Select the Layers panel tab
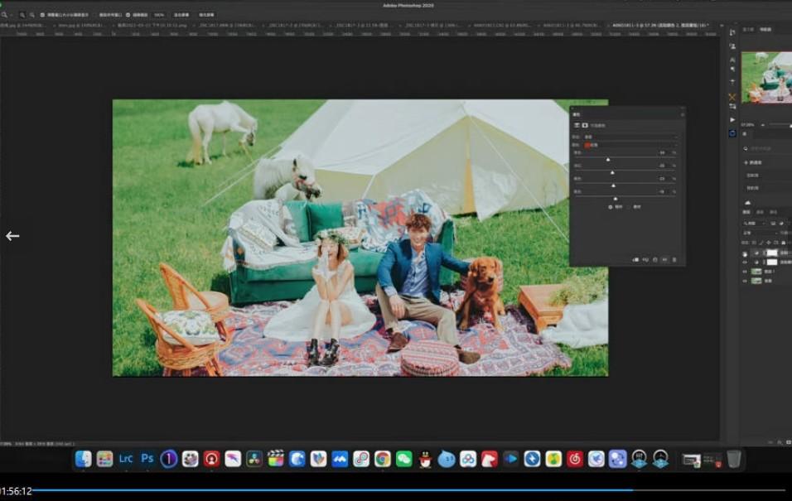792x501 pixels. point(746,212)
